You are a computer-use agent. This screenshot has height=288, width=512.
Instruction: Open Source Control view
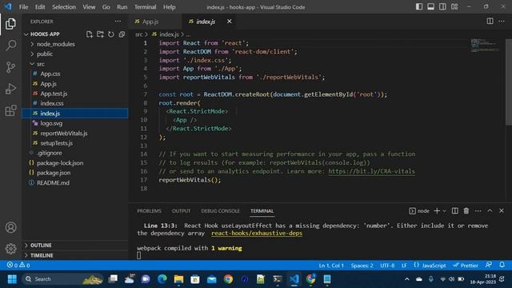(x=10, y=67)
